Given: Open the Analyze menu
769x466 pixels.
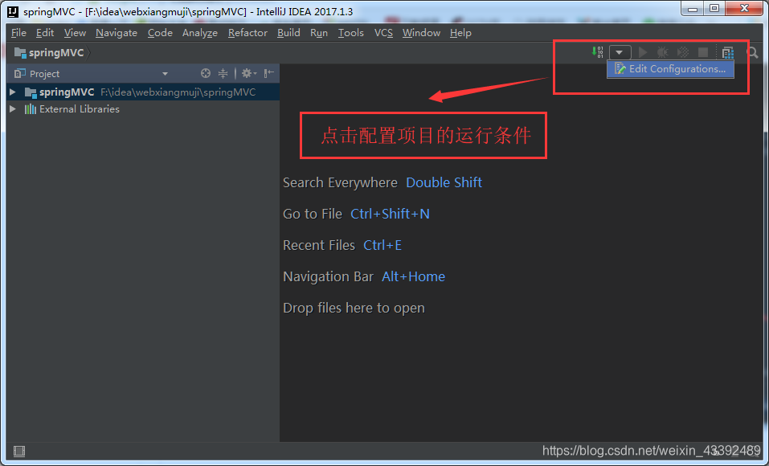Looking at the screenshot, I should (199, 33).
